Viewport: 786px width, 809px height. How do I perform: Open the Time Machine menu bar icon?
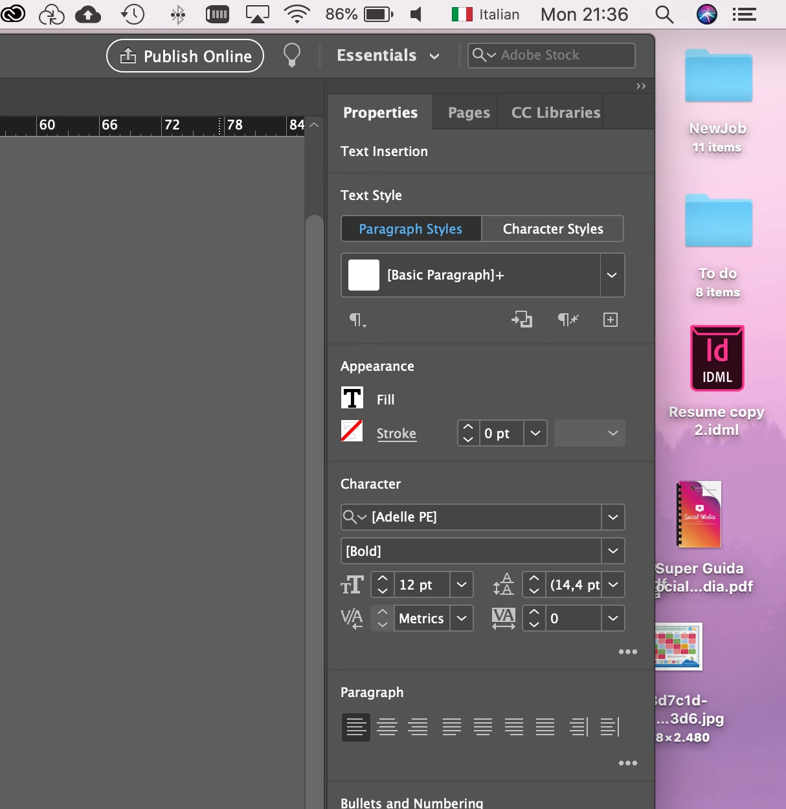133,14
